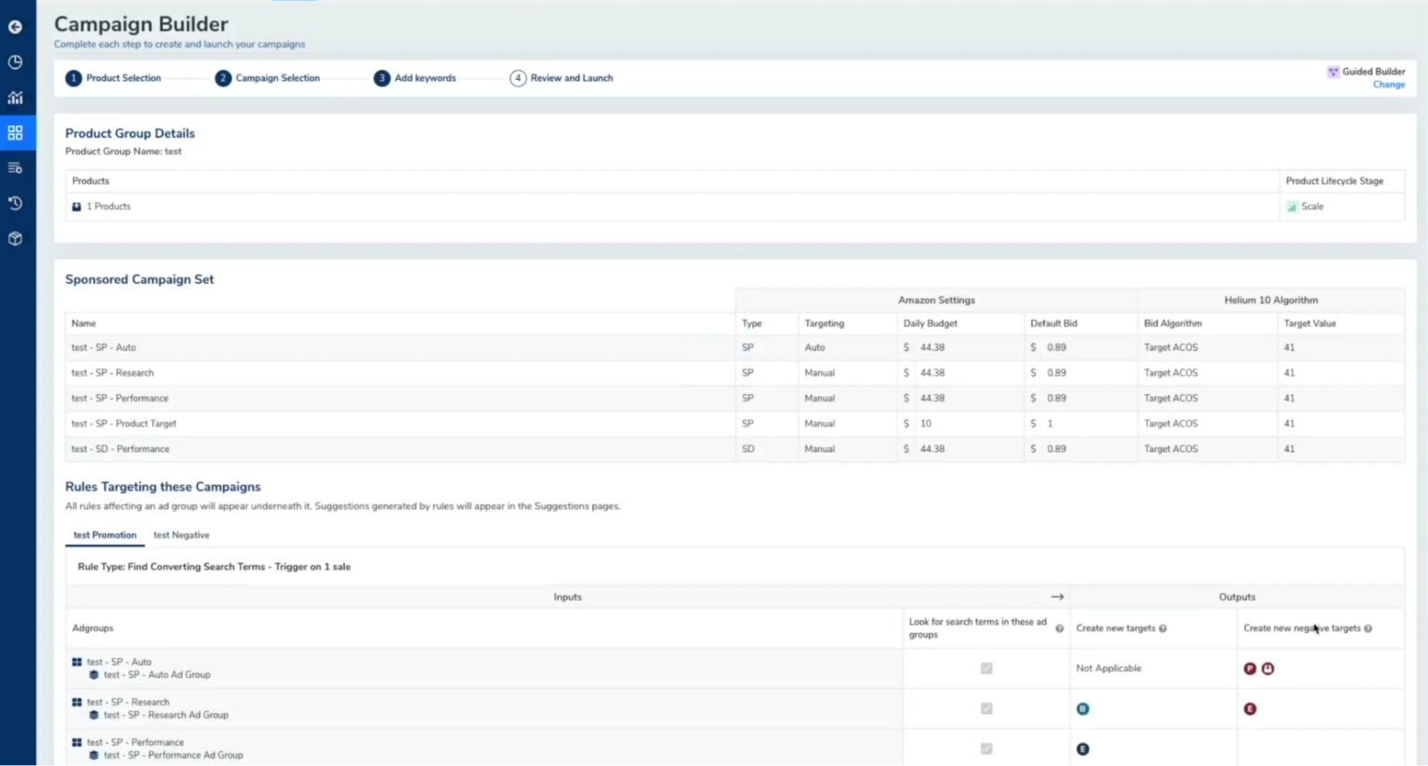Toggle search terms checkbox for test SP Auto
The image size is (1428, 766).
pos(985,667)
